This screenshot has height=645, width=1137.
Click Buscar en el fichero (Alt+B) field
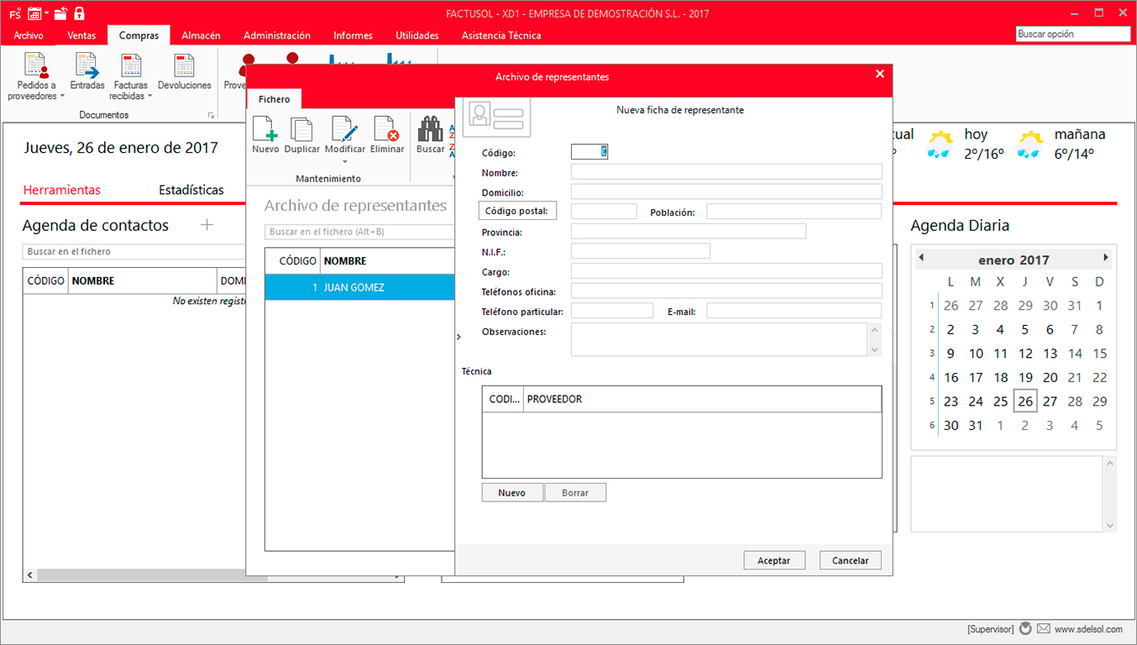359,232
